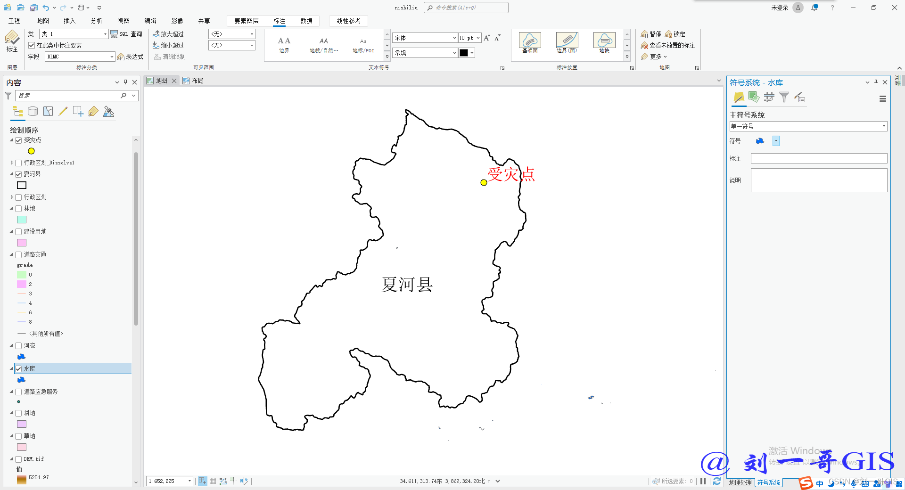The height and width of the screenshot is (490, 905).
Task: Click the 表达式 expression button
Action: (130, 57)
